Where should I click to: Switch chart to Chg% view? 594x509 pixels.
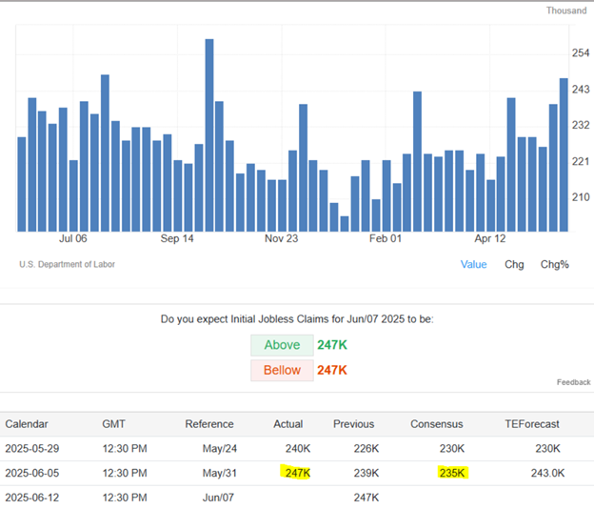click(x=554, y=264)
